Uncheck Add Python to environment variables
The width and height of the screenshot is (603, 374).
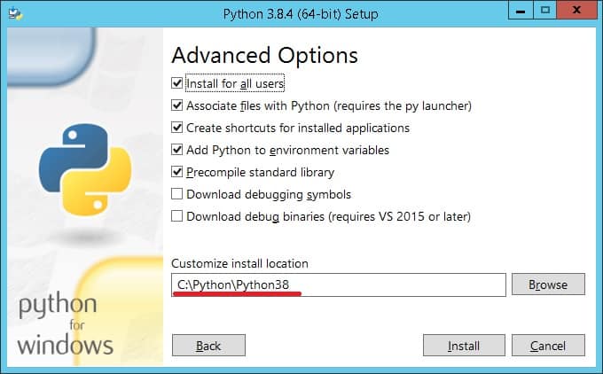click(x=176, y=150)
